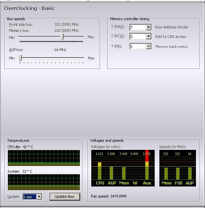
Task: Click the CPU die temperature graph
Action: [44, 158]
